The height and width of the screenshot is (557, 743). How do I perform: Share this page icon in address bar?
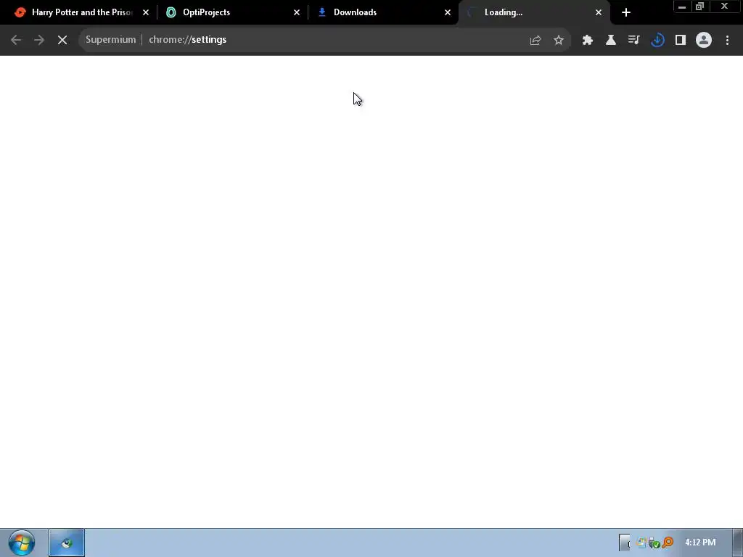[535, 41]
